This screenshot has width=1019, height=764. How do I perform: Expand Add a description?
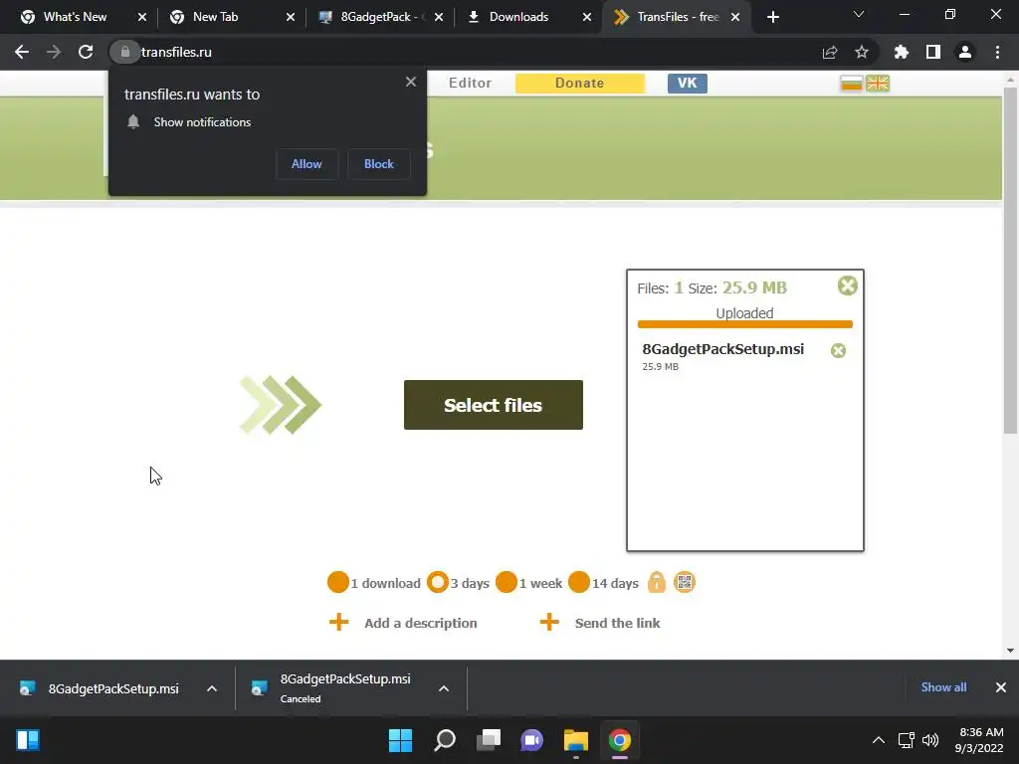[x=403, y=623]
